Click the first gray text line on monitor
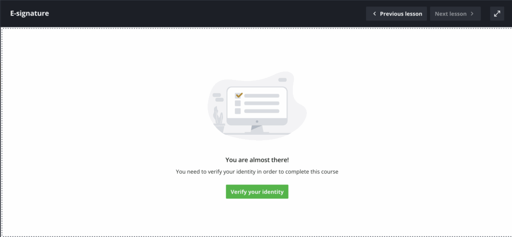This screenshot has width=512, height=237. click(x=261, y=95)
